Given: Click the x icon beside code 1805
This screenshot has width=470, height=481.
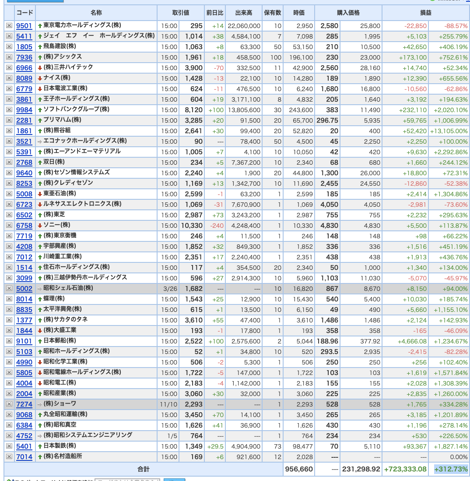Looking at the screenshot, I should click(9, 46).
